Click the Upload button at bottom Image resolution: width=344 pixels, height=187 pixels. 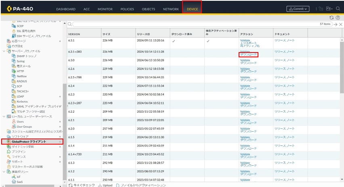pos(105,185)
